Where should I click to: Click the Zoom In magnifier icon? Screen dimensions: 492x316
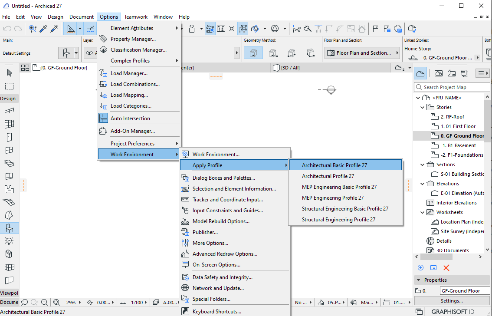[44, 303]
